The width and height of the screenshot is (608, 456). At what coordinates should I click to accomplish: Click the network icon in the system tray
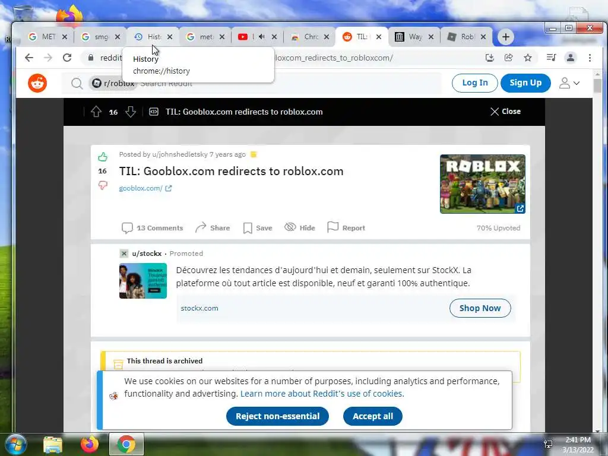[548, 444]
